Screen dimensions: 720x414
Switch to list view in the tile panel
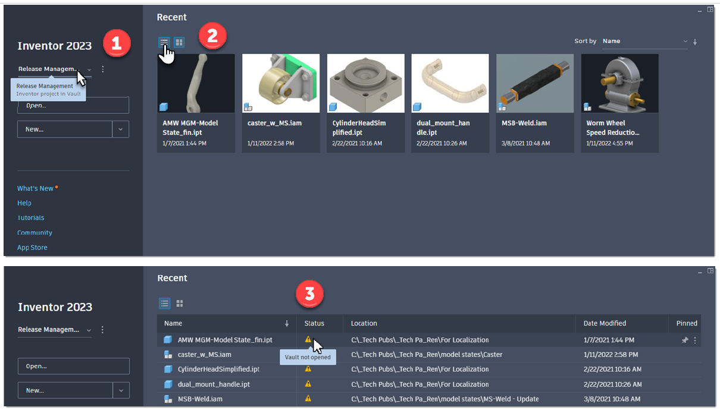[164, 42]
